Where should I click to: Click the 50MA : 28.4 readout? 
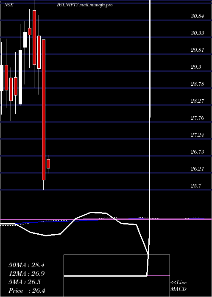[x=26, y=265]
